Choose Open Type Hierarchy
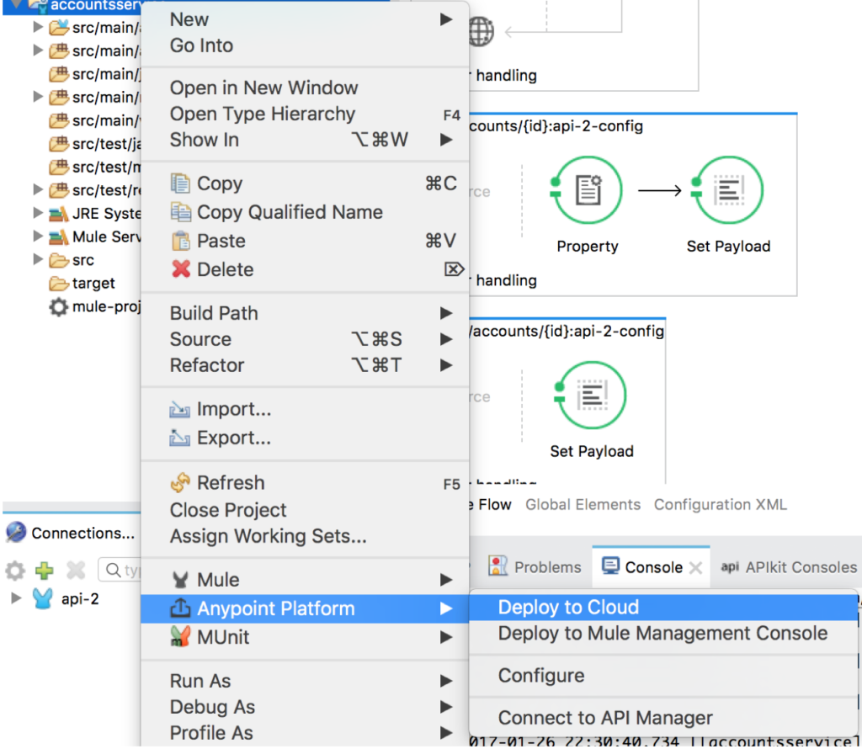This screenshot has height=749, width=862. click(305, 114)
